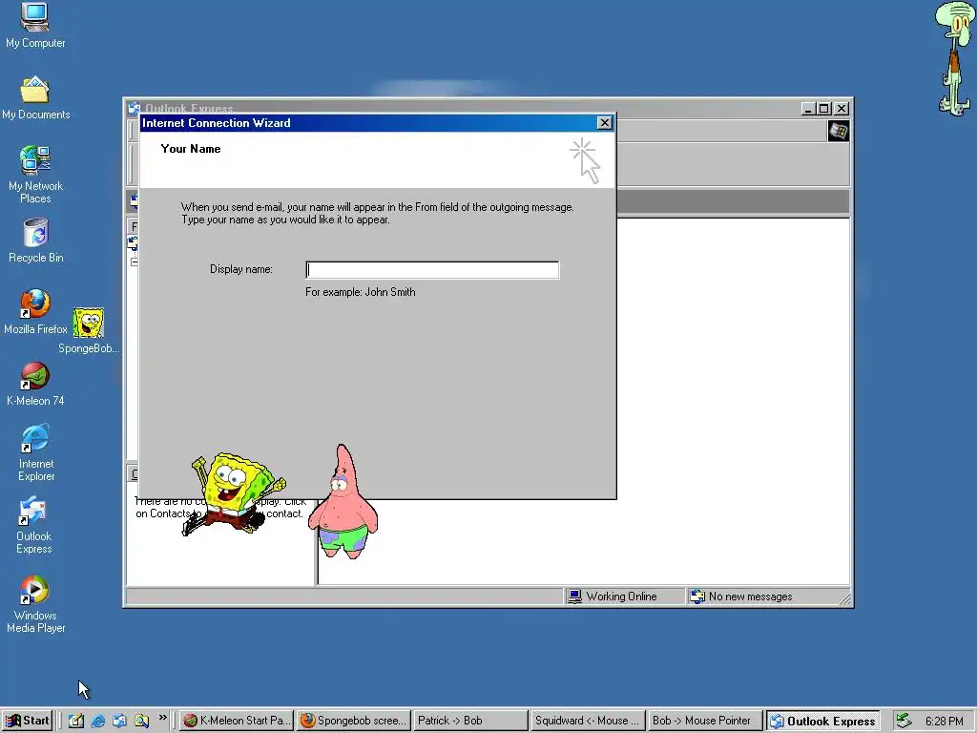This screenshot has width=977, height=733.
Task: Click the SpongeBob character sprite
Action: [x=234, y=493]
